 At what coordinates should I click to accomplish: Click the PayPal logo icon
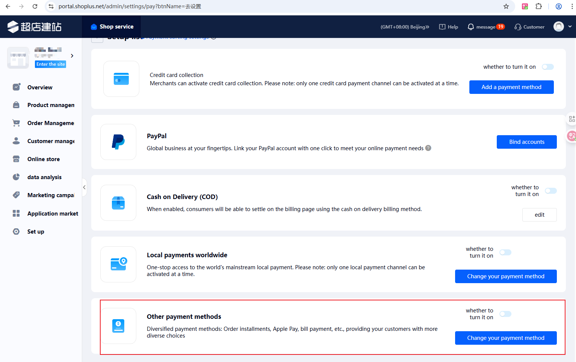(x=118, y=142)
